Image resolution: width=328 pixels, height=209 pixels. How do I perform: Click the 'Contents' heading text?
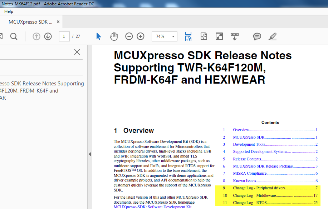(270, 123)
